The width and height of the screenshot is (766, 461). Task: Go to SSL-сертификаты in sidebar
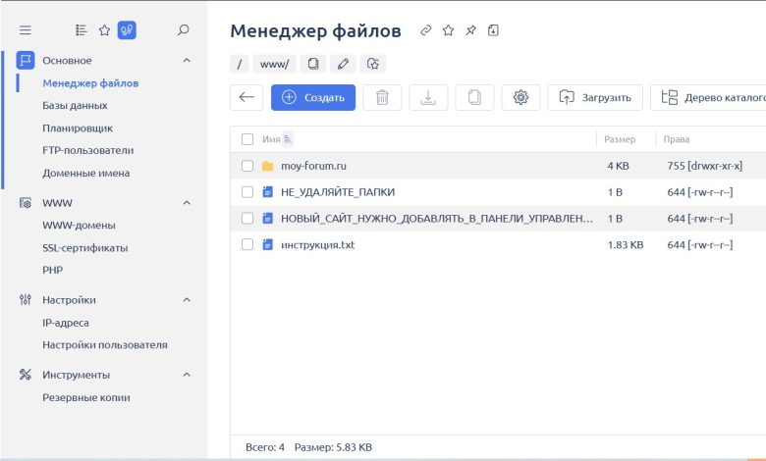coord(84,247)
